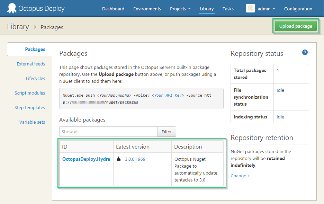The height and width of the screenshot is (204, 324).
Task: Go to Environments in top navigation
Action: (147, 9)
